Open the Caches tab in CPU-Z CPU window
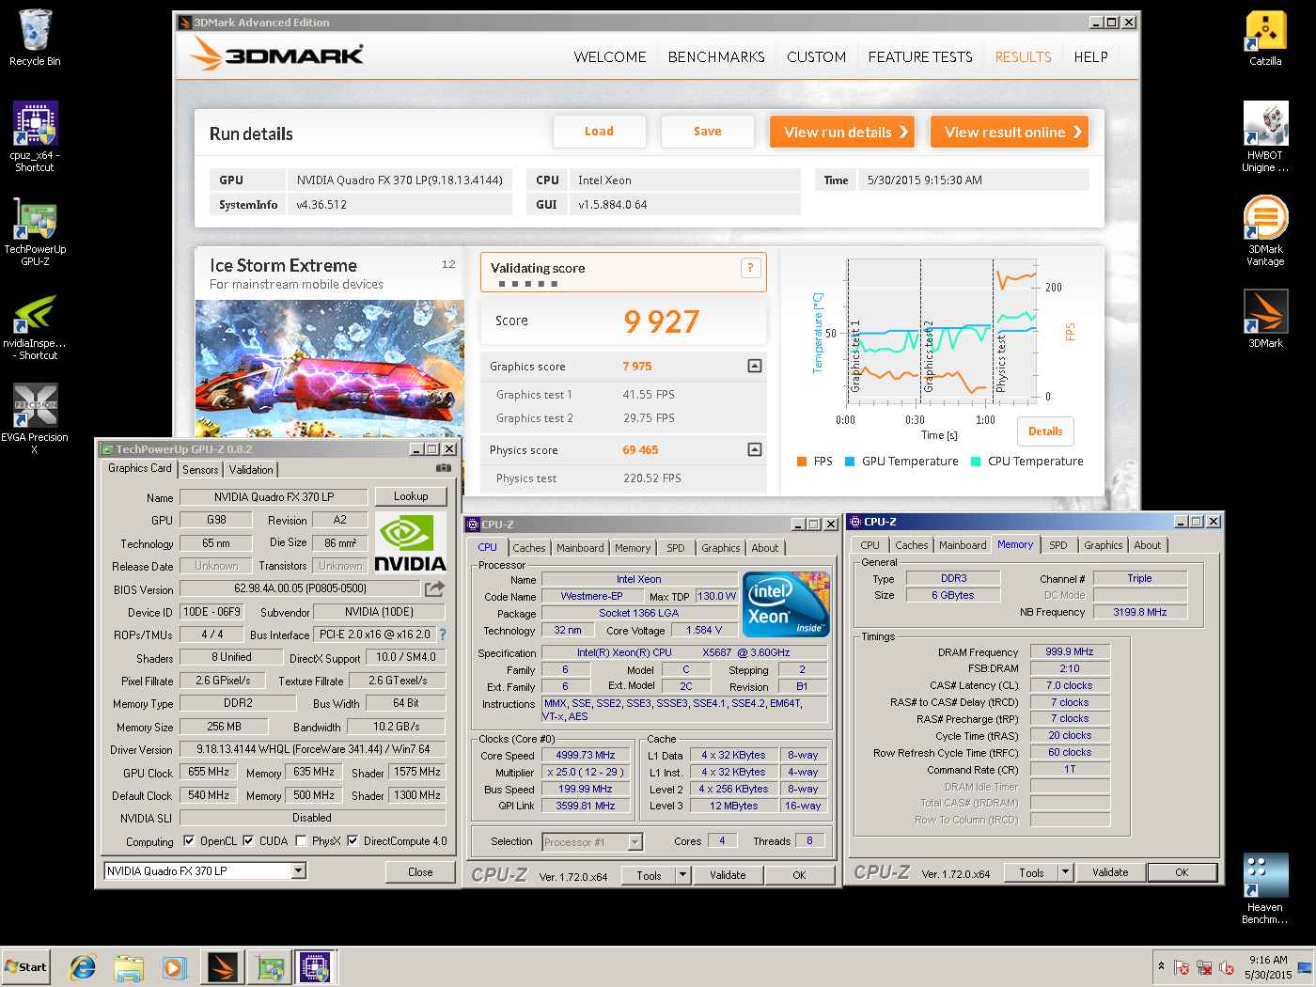 (528, 548)
